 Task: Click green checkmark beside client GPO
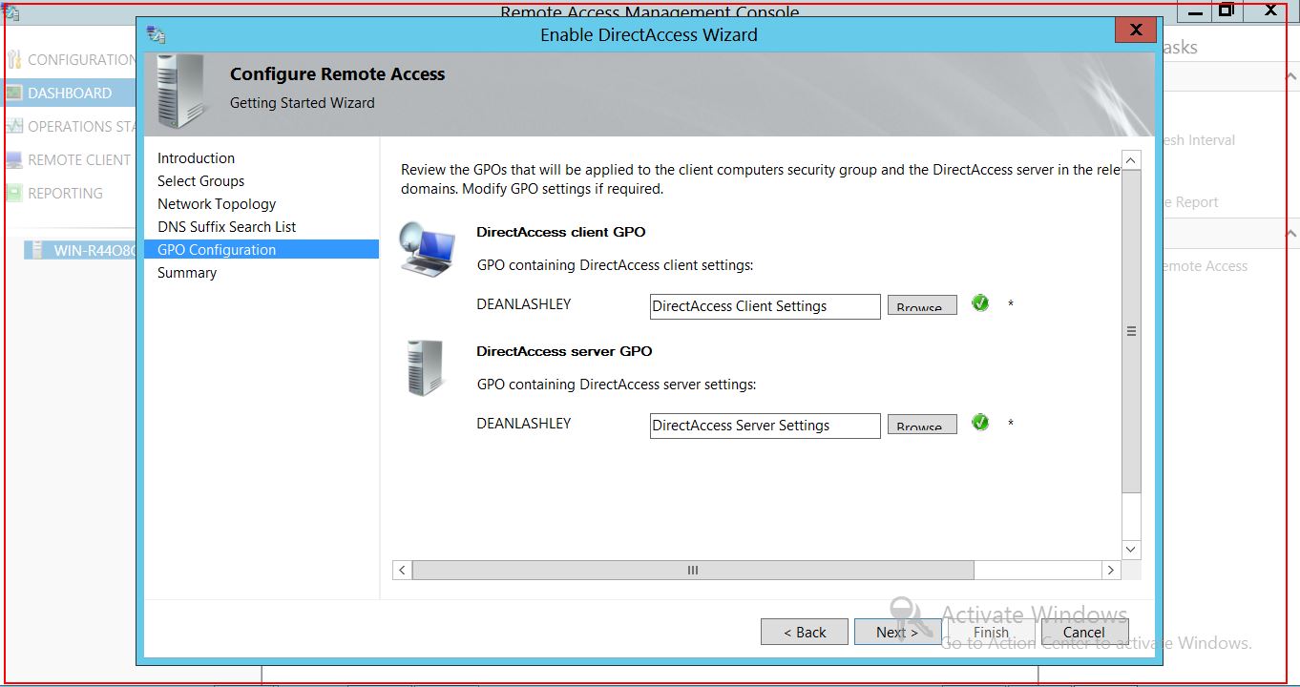(x=980, y=303)
